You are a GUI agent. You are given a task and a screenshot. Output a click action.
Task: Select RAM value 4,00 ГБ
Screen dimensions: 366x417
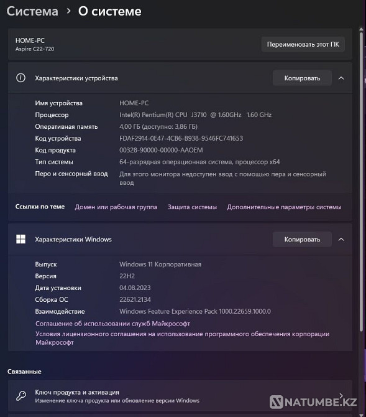[158, 126]
